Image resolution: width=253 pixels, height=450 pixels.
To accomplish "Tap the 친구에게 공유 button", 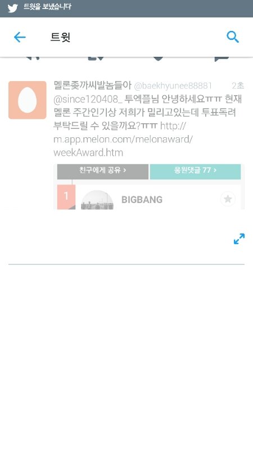I will pos(103,172).
